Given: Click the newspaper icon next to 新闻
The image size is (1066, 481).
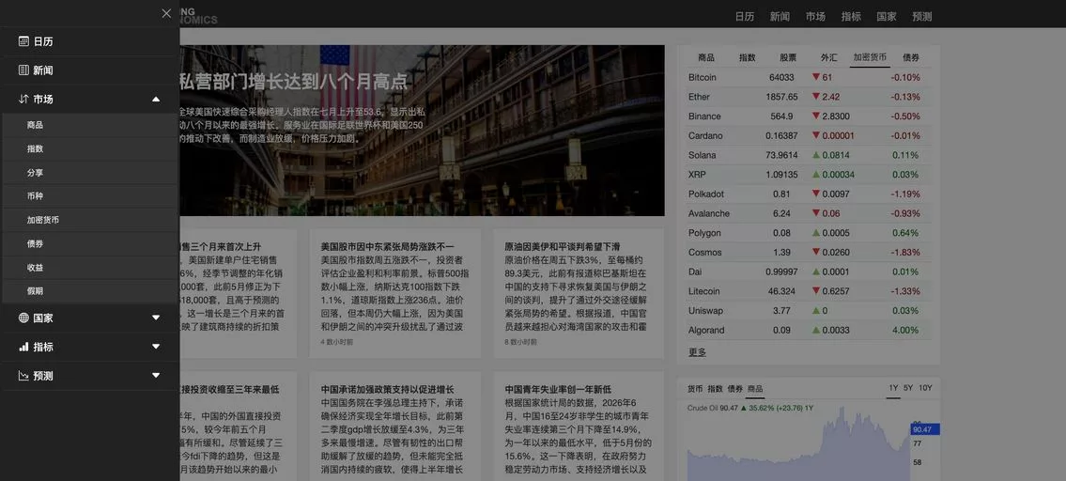Looking at the screenshot, I should [23, 70].
